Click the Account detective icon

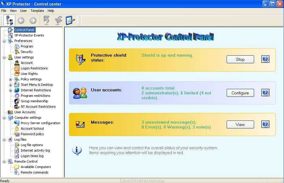pos(17,63)
